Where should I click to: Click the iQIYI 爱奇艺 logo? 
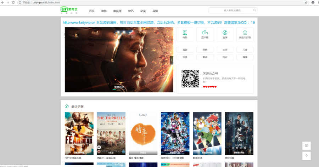69,10
